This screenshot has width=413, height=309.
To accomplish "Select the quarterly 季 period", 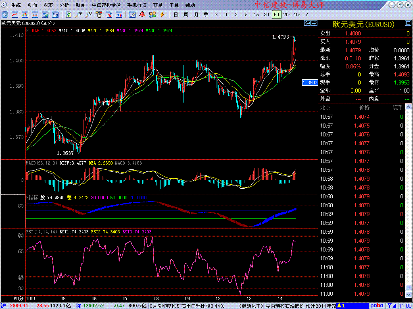I will 206,14.
